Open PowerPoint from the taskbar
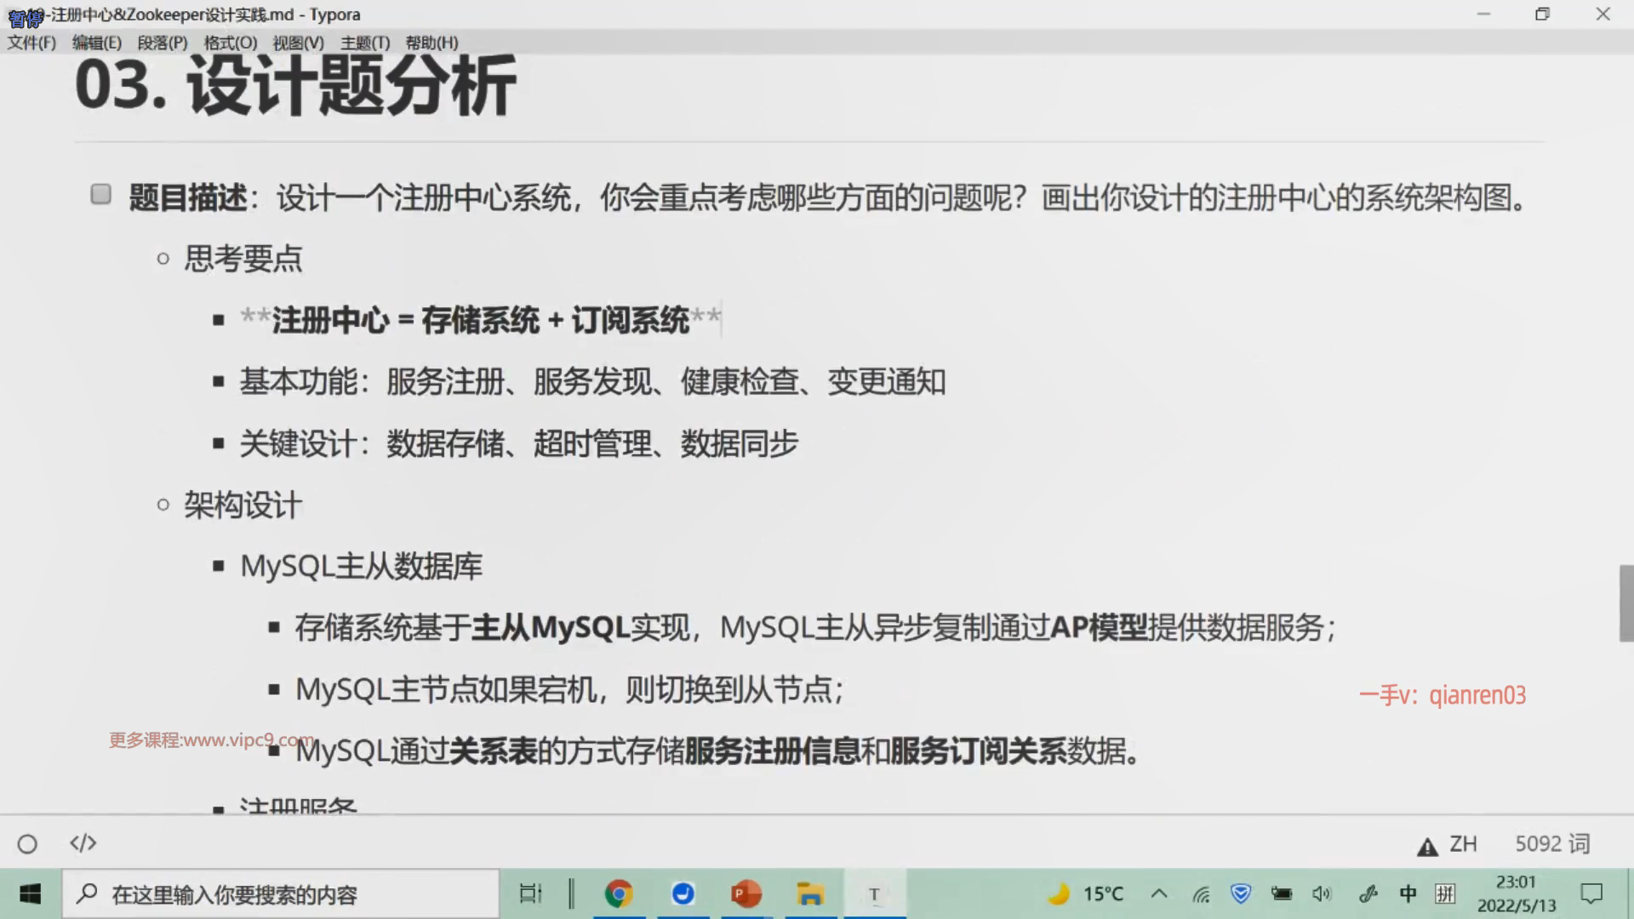This screenshot has width=1634, height=919. point(746,893)
